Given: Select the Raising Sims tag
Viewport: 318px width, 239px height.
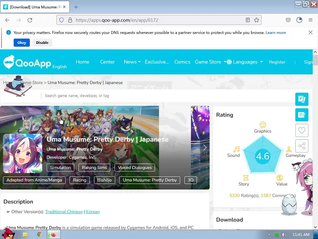Looking at the screenshot, I should pos(94,168).
